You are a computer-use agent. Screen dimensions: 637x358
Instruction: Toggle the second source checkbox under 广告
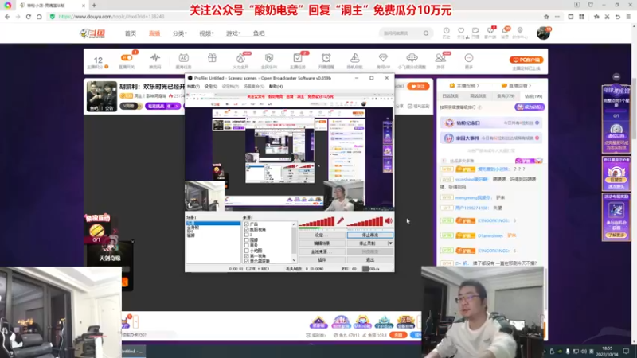coord(247,229)
